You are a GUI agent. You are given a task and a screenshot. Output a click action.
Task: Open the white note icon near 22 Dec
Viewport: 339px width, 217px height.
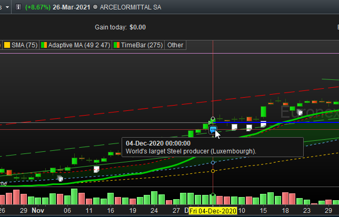click(x=300, y=112)
